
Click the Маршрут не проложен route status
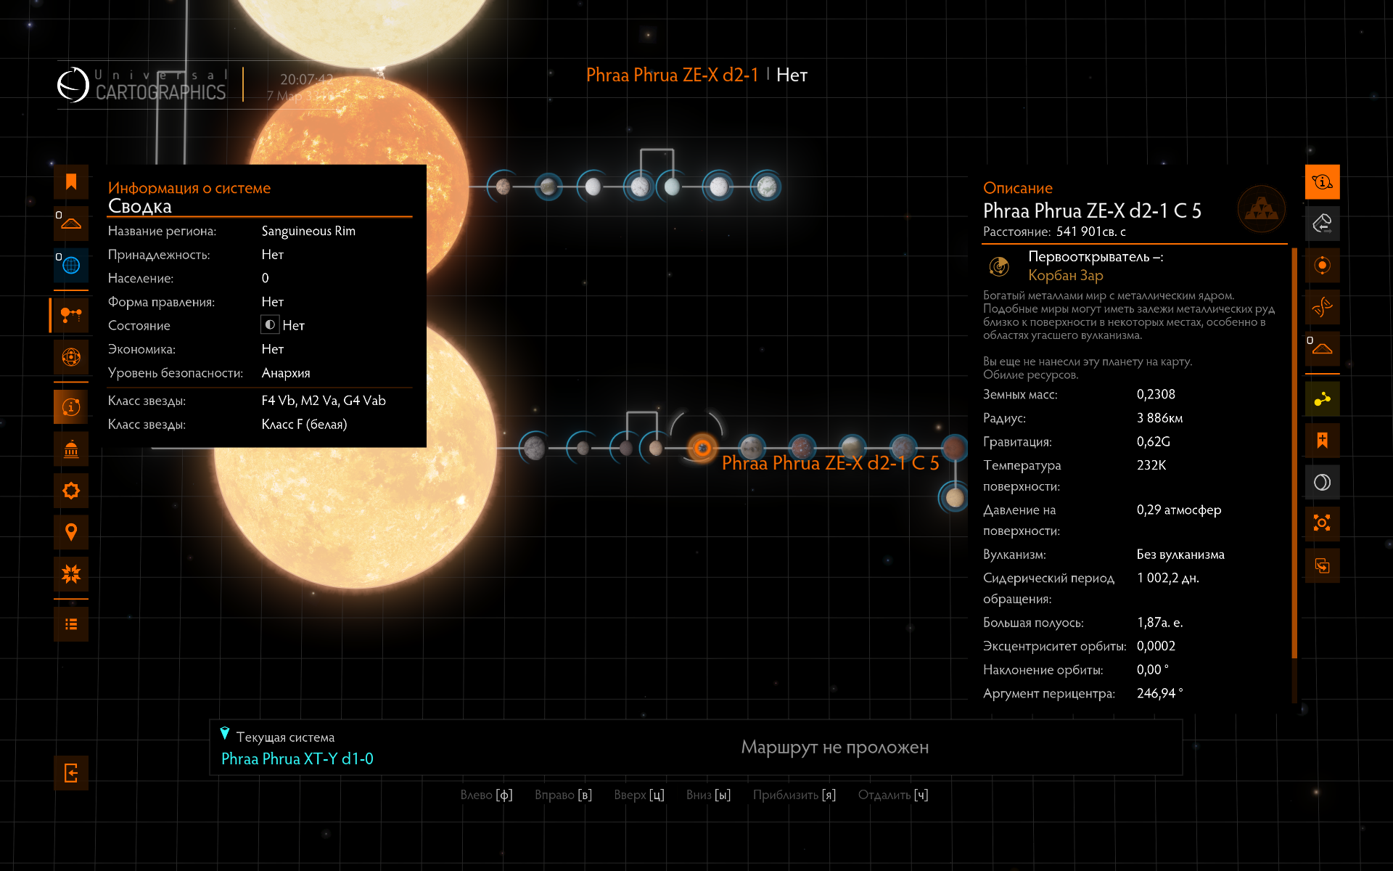coord(834,747)
